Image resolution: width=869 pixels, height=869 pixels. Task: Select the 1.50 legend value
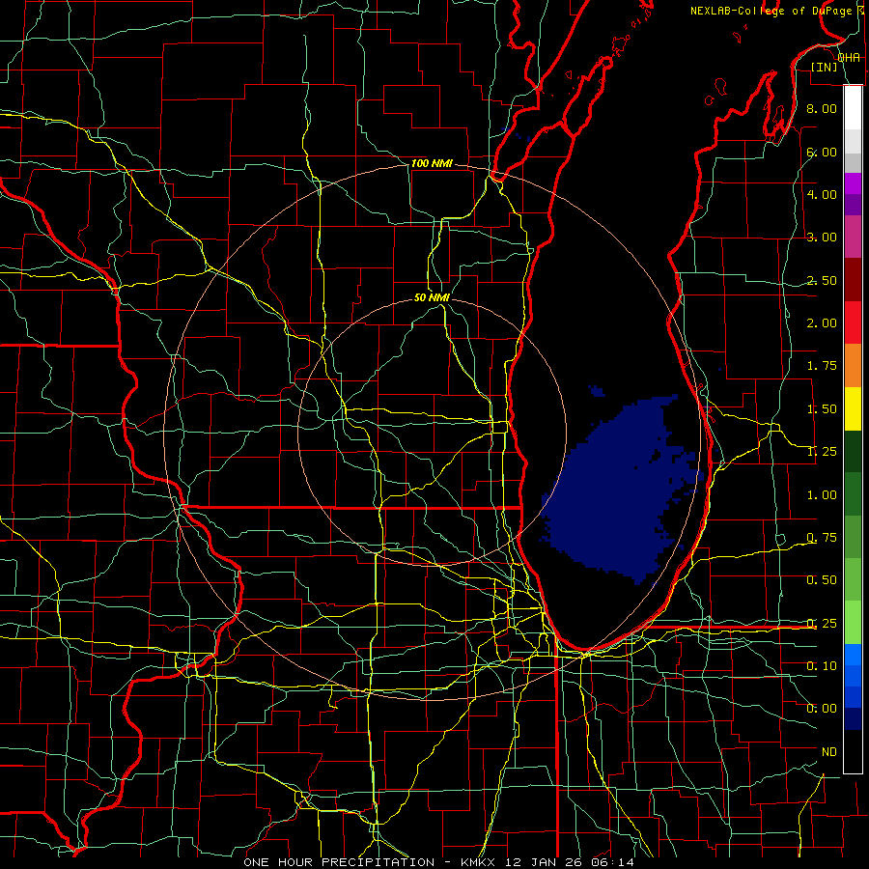point(822,409)
